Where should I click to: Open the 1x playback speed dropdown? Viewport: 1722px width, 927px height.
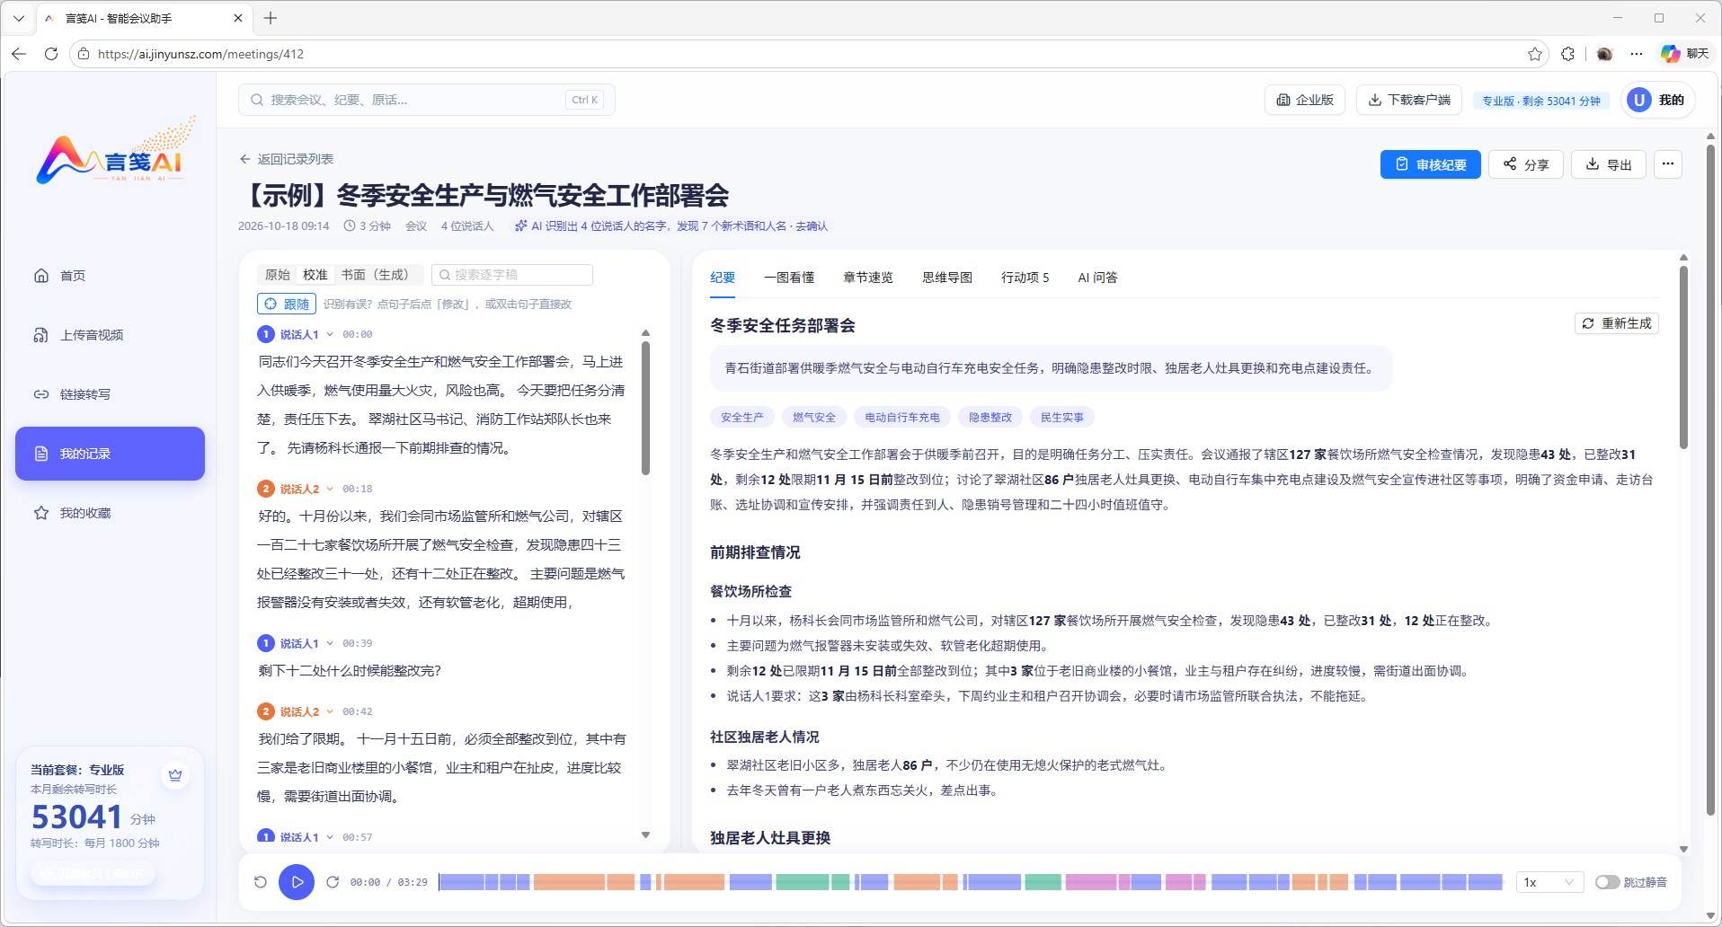coord(1549,882)
